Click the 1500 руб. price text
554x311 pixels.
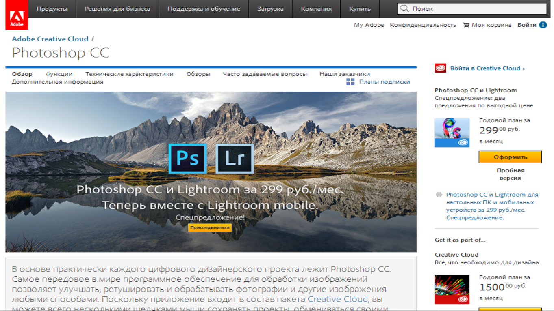[x=503, y=287]
